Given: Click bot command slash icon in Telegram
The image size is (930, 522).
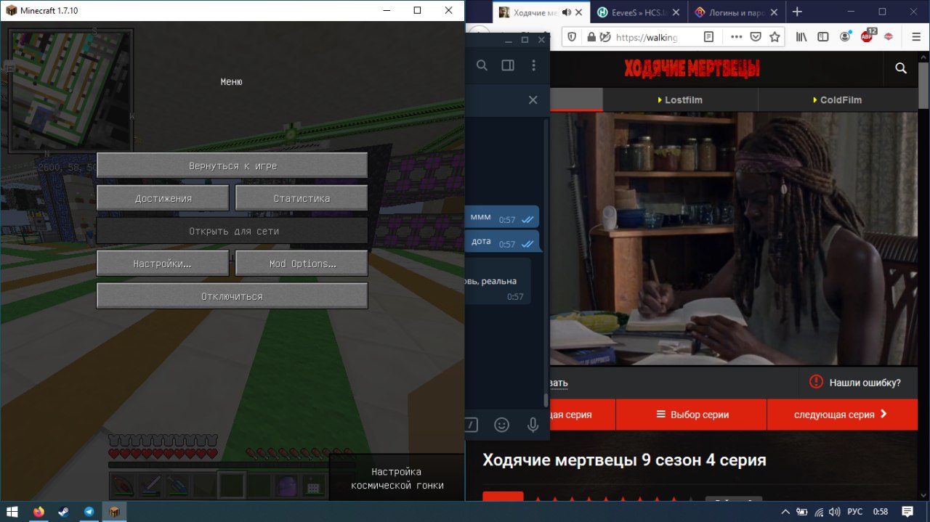Looking at the screenshot, I should (471, 425).
